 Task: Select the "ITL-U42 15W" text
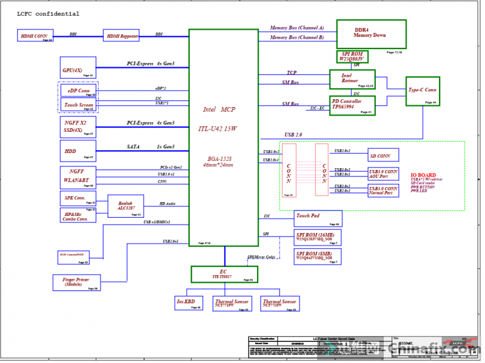(218, 129)
